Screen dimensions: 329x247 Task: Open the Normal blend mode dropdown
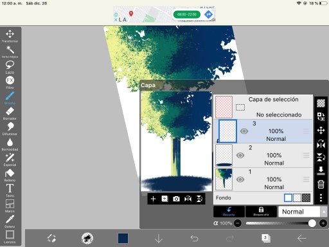point(299,212)
